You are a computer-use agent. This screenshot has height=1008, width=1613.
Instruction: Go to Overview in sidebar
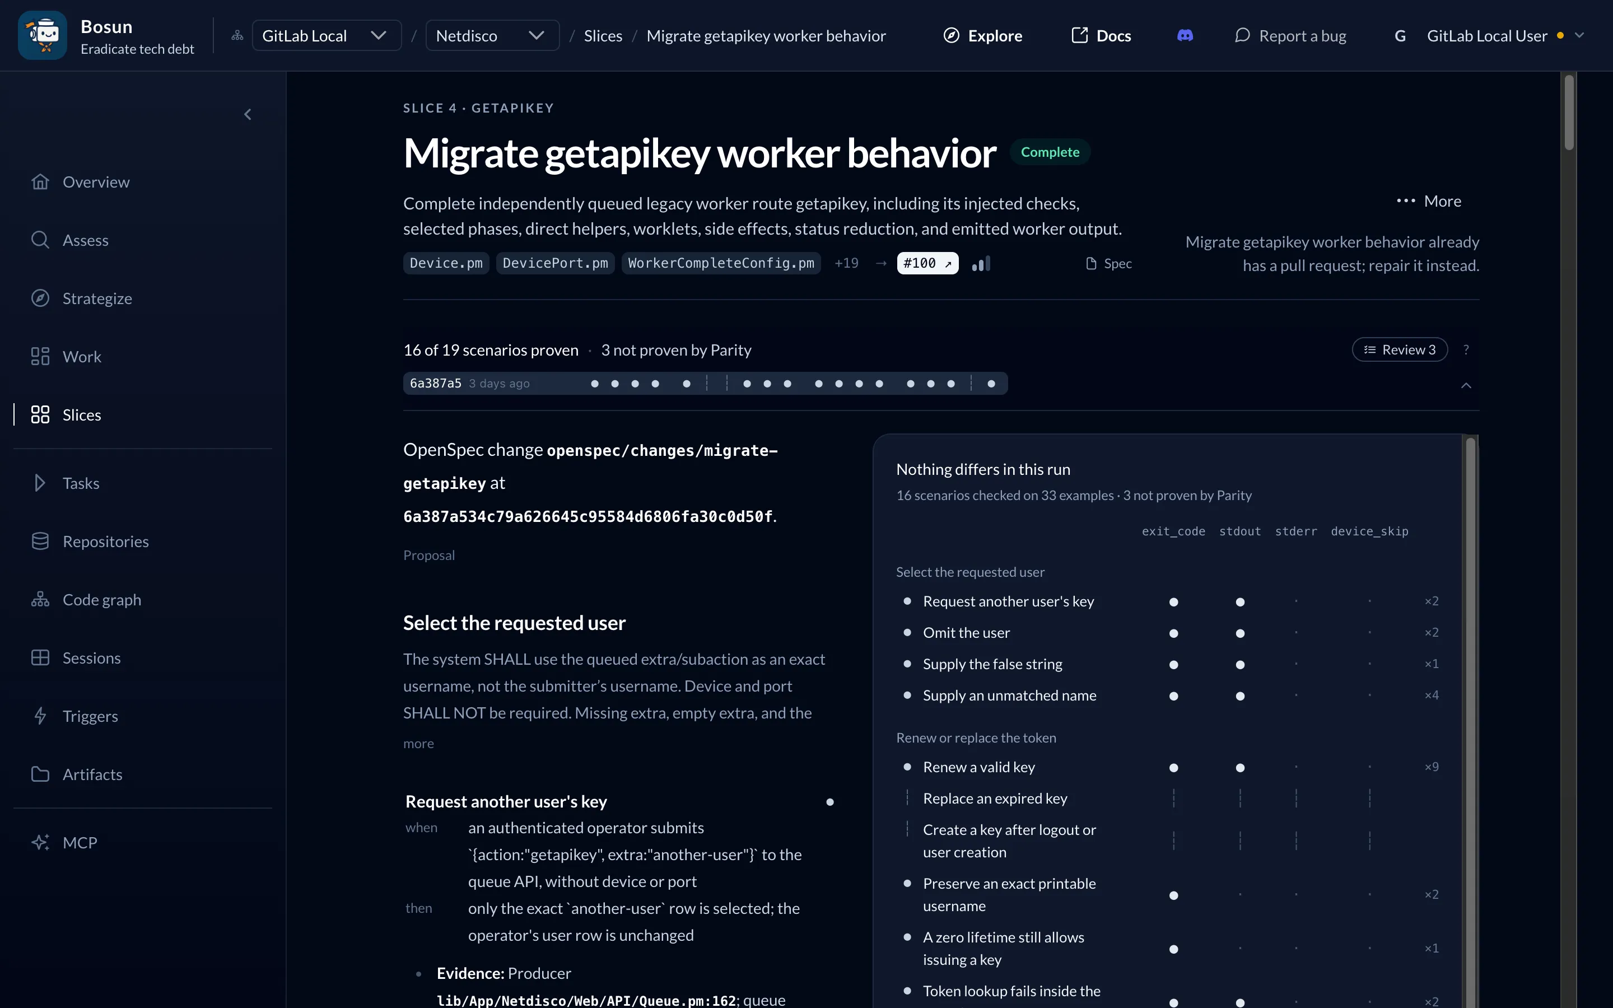coord(80,182)
